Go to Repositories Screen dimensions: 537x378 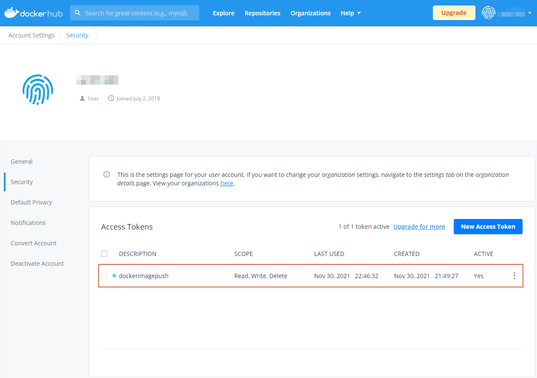[263, 13]
